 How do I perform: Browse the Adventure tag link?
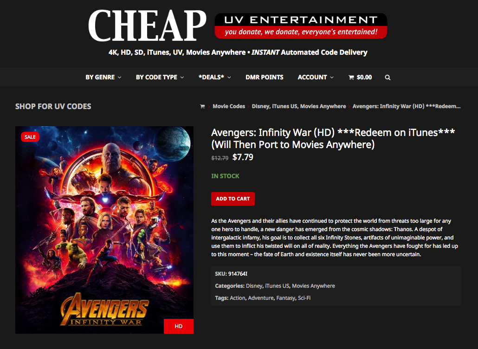[261, 298]
